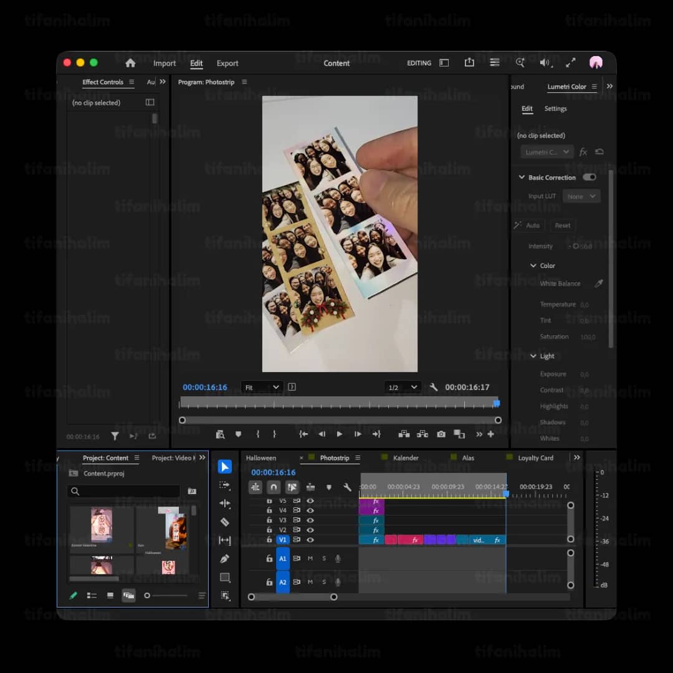The image size is (673, 673).
Task: Switch Project panel to icon view
Action: pyautogui.click(x=110, y=595)
